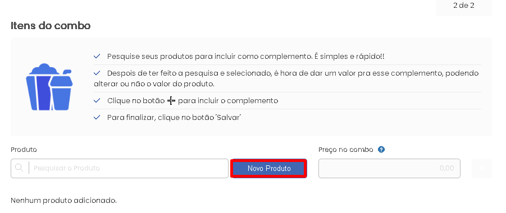
Task: Click the checkmark beside Pesquise seus produtos
Action: (x=97, y=57)
